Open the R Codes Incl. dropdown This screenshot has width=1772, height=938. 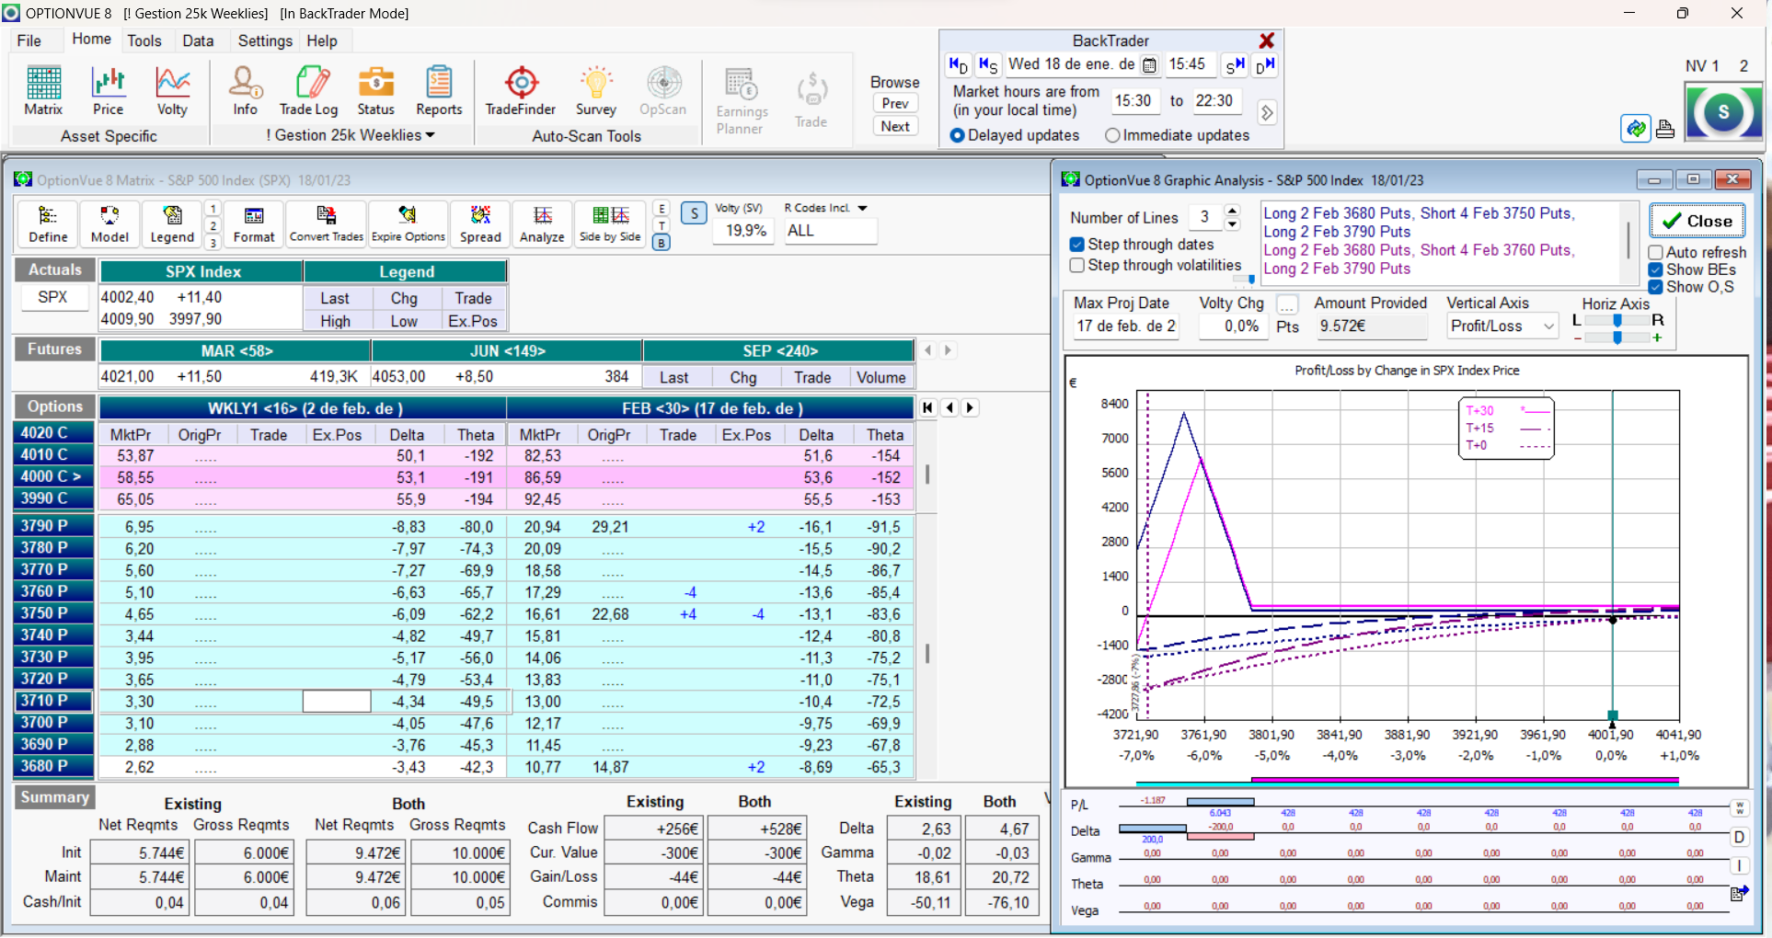click(x=862, y=208)
